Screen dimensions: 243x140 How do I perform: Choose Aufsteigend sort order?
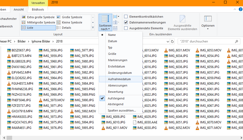coord(120,98)
